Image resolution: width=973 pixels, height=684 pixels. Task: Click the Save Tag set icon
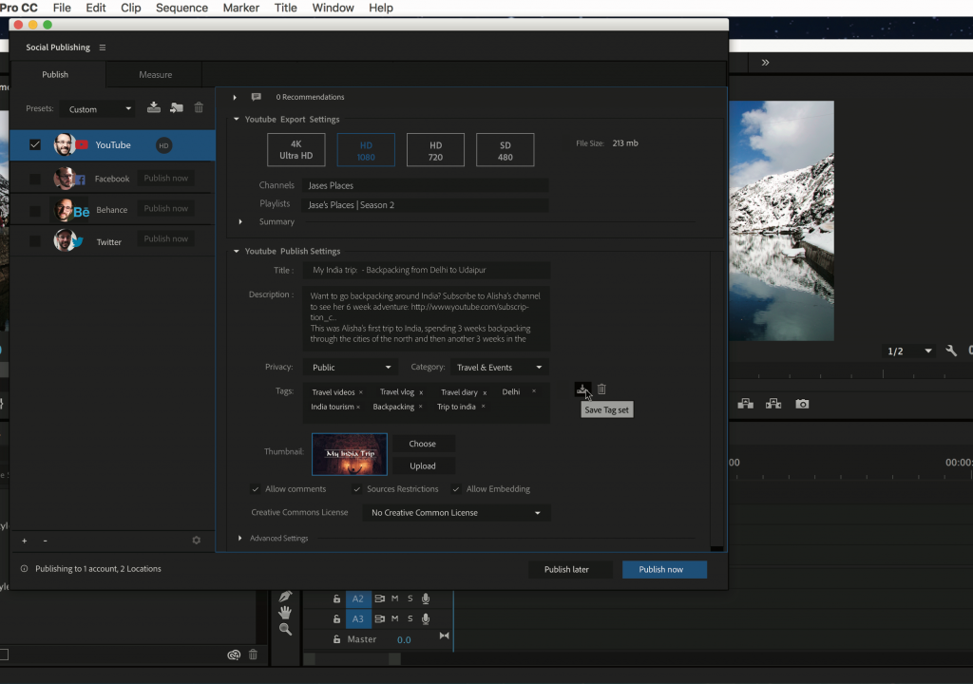(x=582, y=389)
